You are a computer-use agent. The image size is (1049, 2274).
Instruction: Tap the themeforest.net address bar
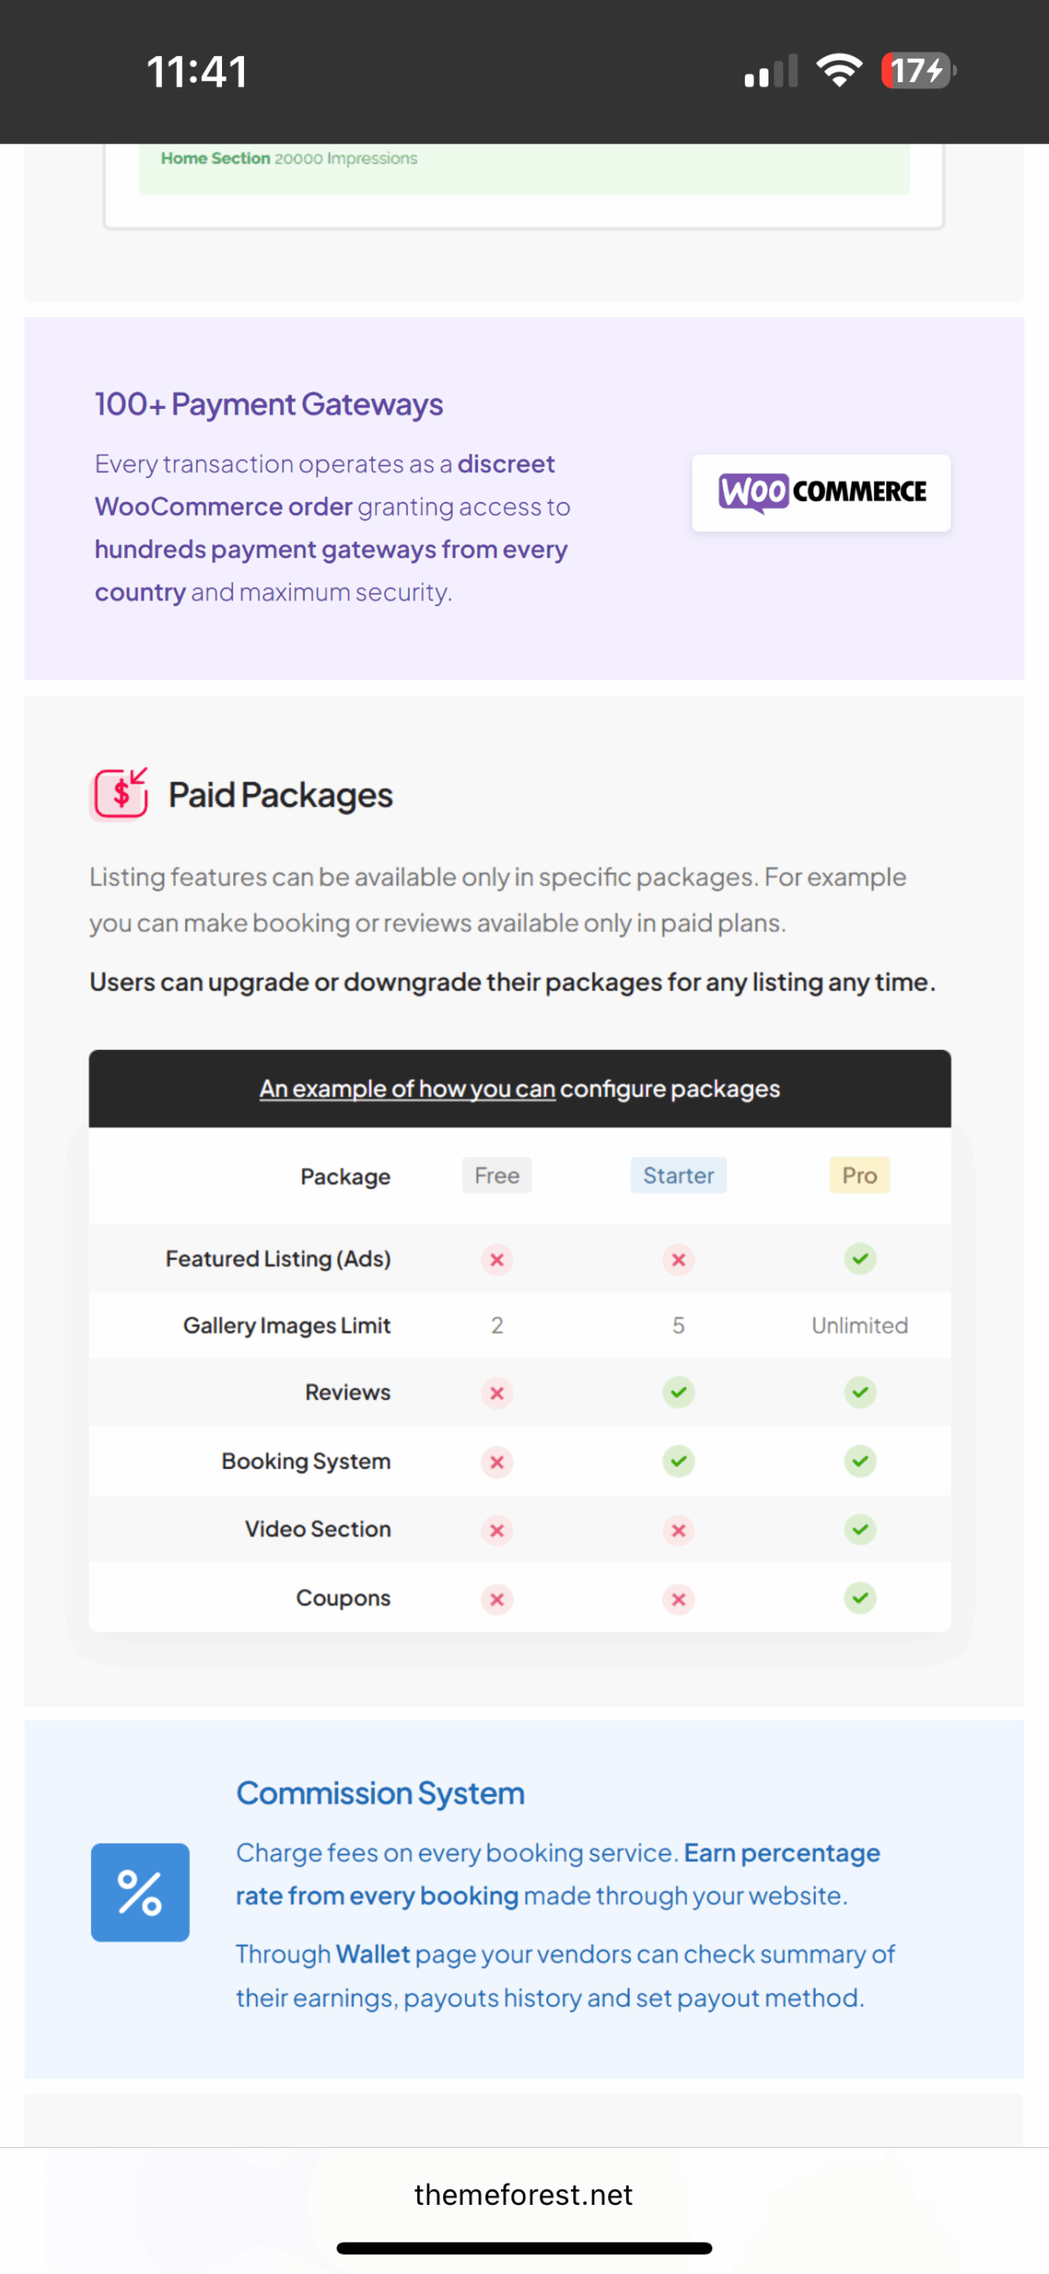click(524, 2194)
